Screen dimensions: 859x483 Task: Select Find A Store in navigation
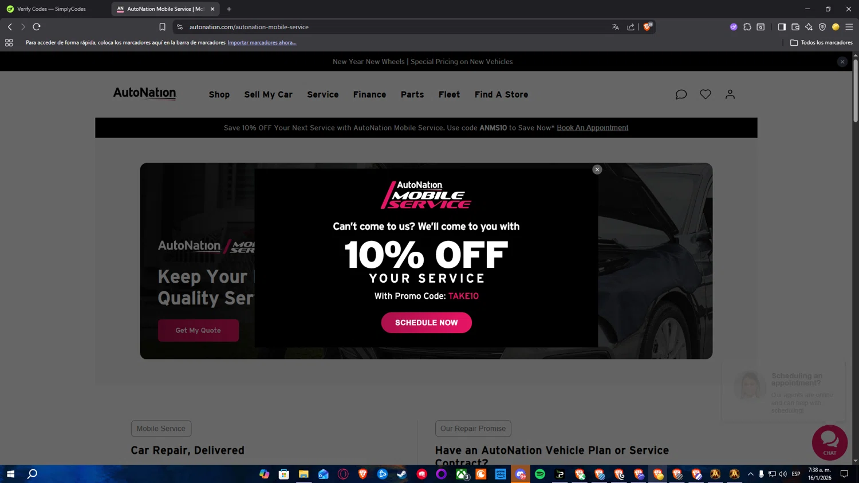pyautogui.click(x=502, y=94)
